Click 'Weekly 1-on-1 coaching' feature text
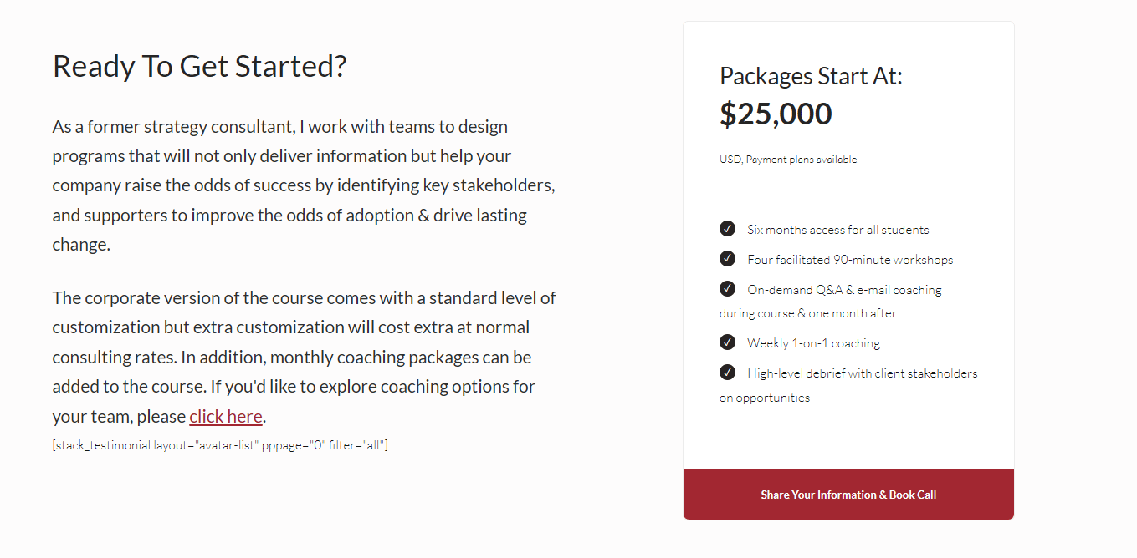The image size is (1137, 558). tap(814, 343)
